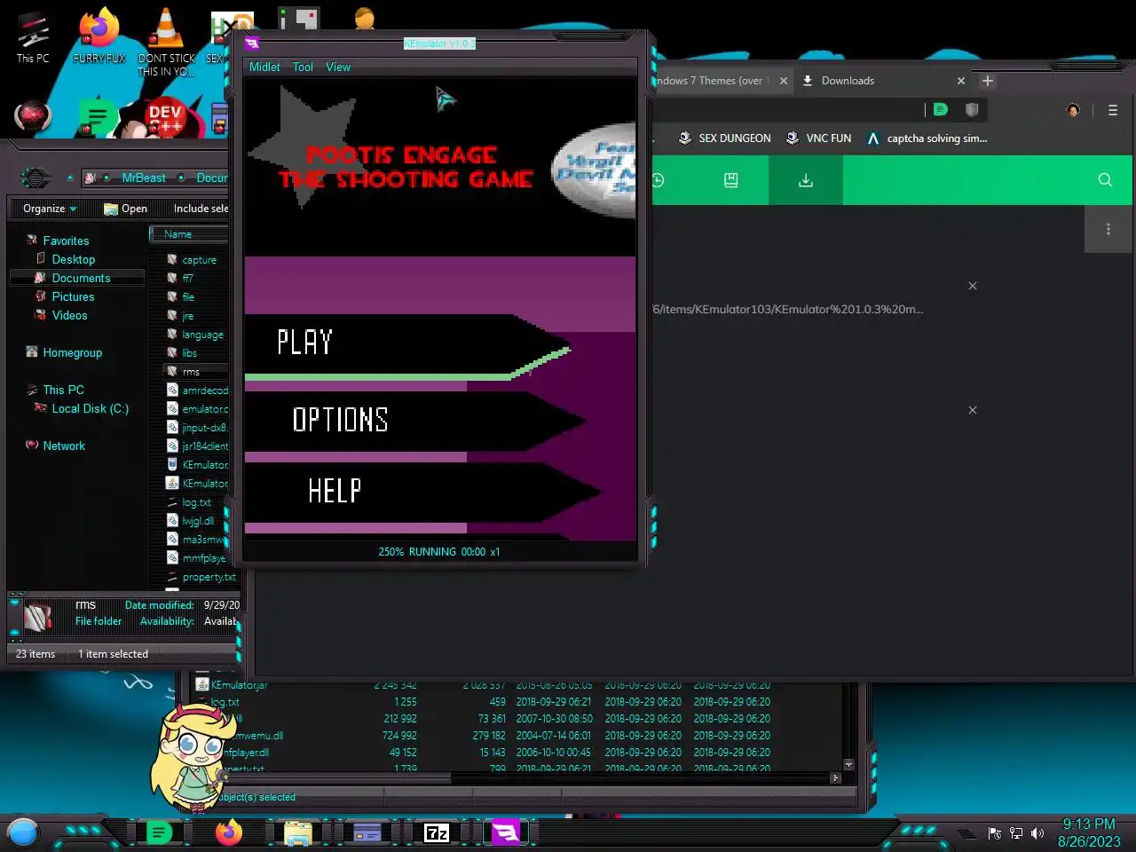Open the VNC FUN bookmark

(818, 138)
